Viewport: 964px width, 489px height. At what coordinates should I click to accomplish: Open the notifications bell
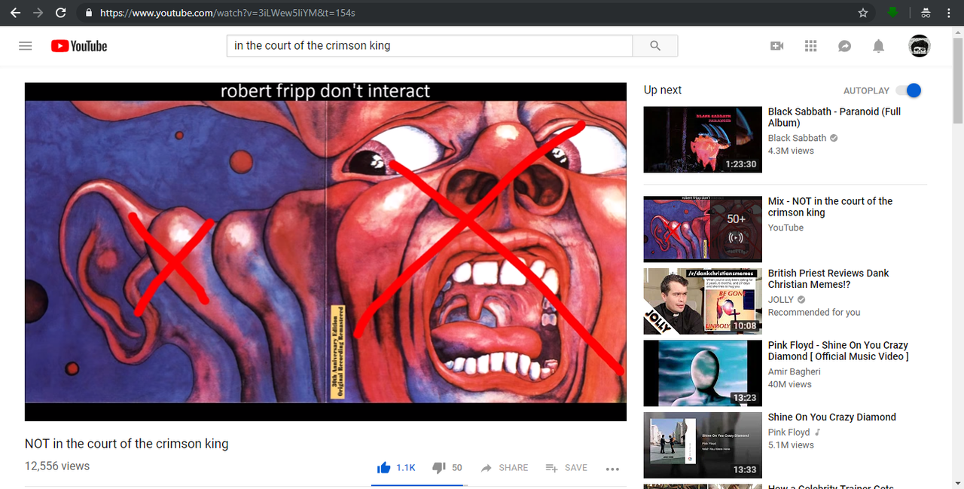click(878, 46)
